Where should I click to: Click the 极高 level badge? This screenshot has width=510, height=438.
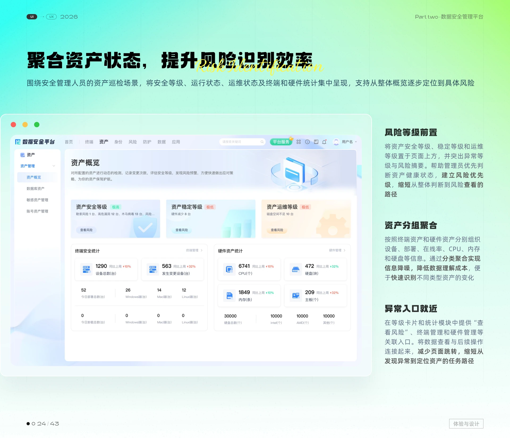click(116, 207)
